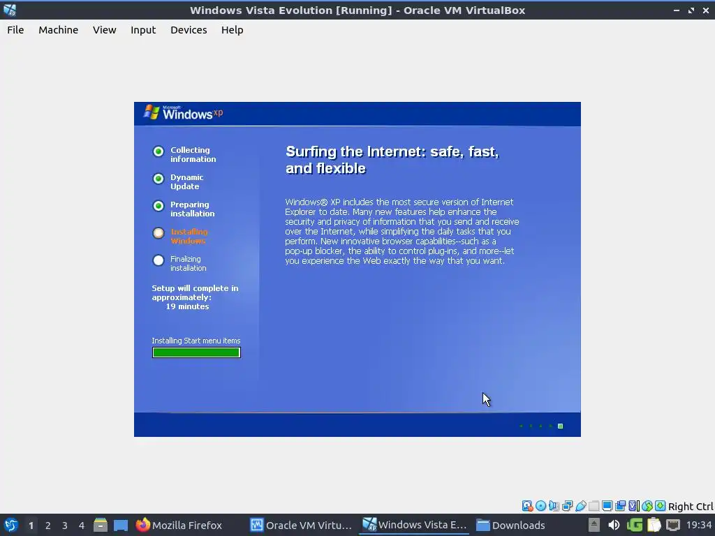
Task: Open the file manager drawer icon
Action: 101,525
